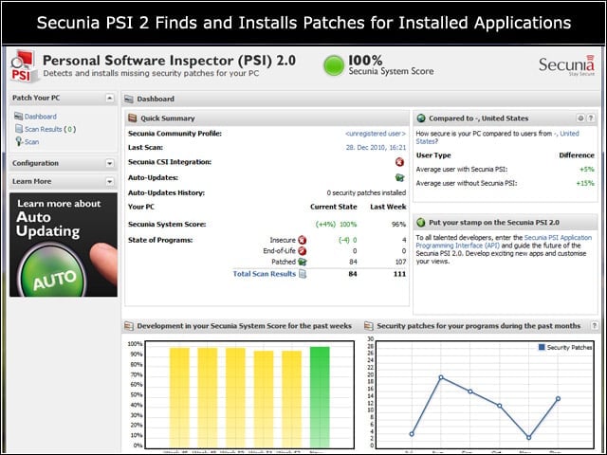Click the Dashboard header icon
This screenshot has width=607, height=455.
pos(129,99)
